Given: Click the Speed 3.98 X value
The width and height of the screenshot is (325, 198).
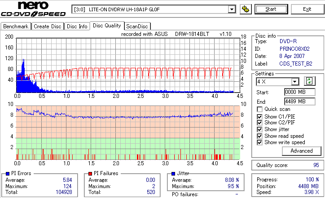Looking at the screenshot, I should (312, 192).
